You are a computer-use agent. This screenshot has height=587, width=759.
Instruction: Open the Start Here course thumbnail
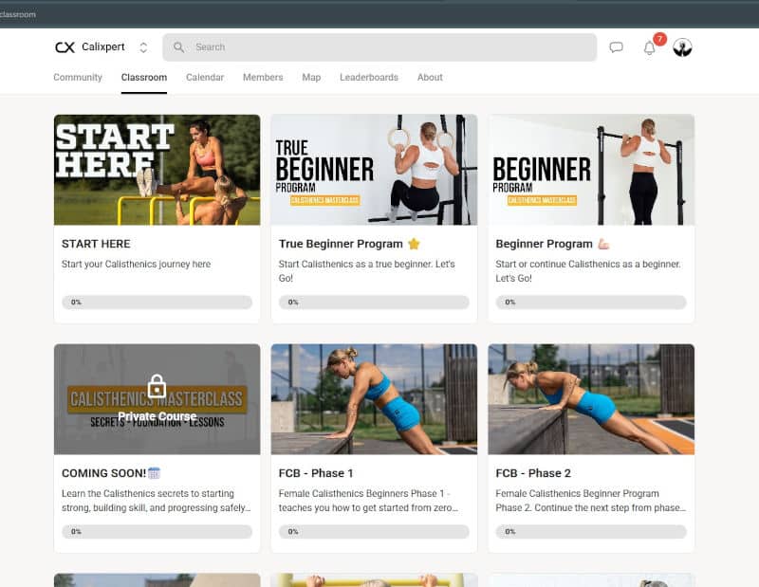click(157, 169)
